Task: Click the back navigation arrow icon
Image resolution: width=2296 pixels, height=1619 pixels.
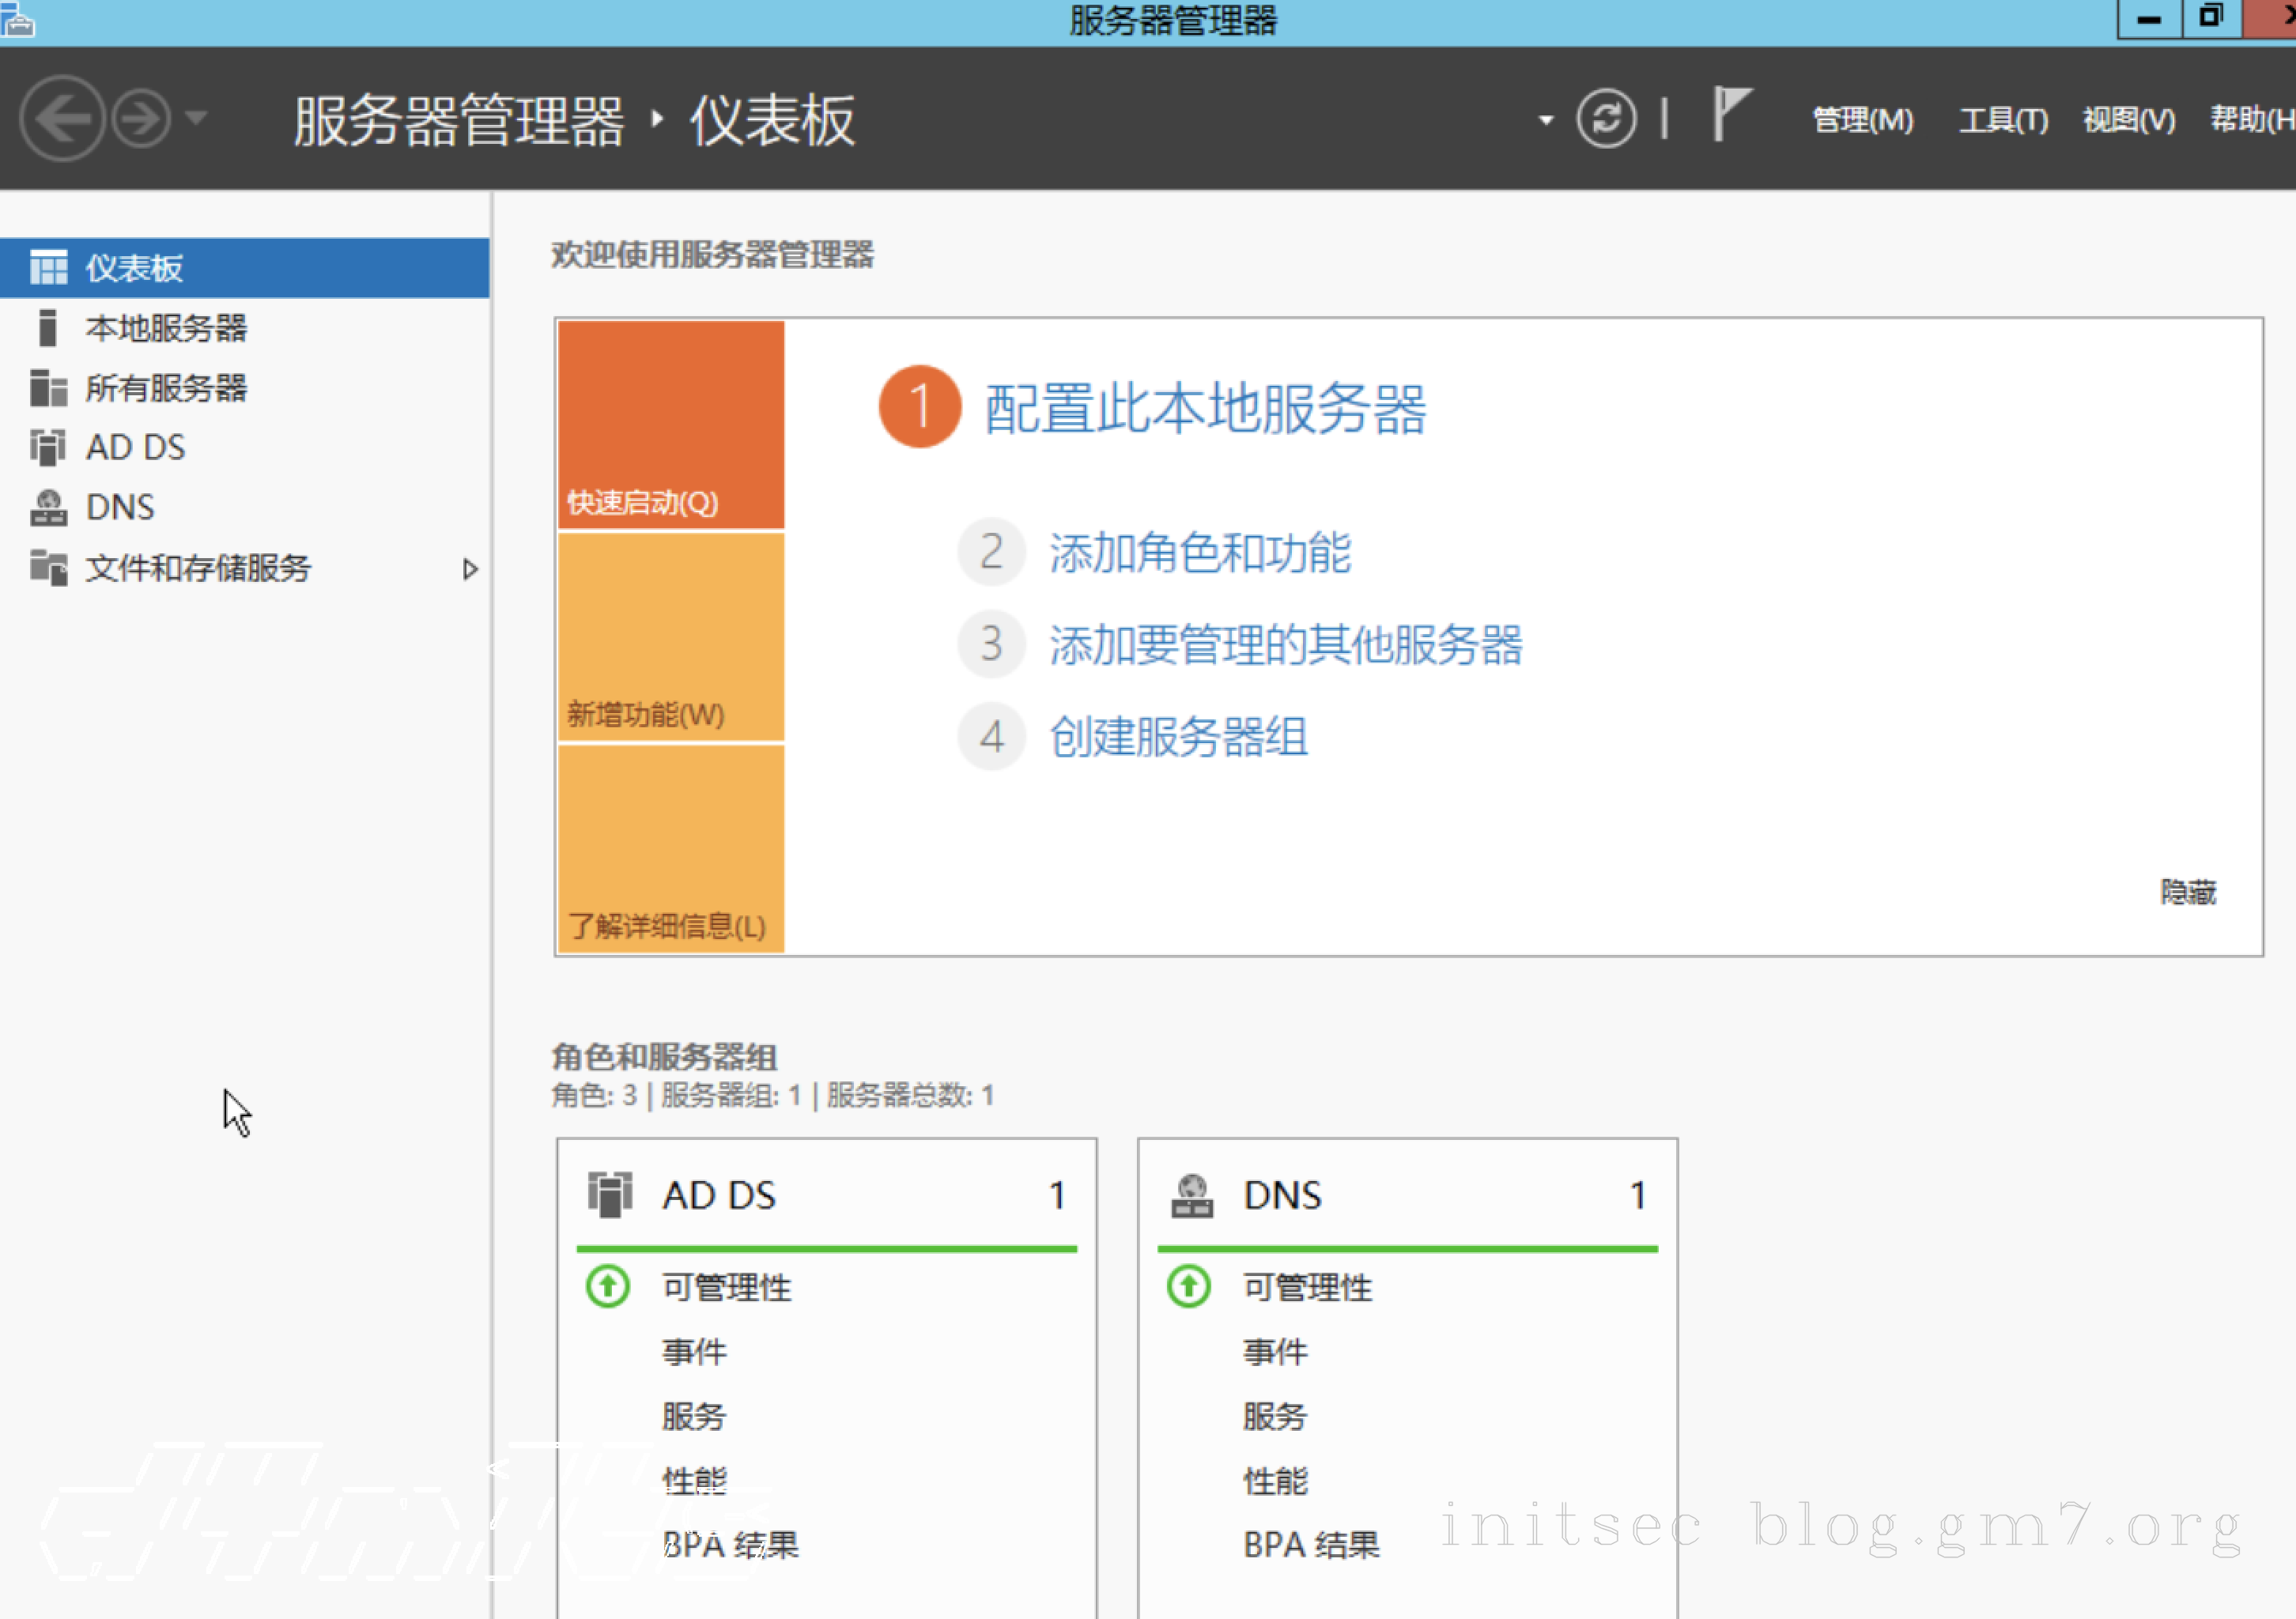Action: [x=62, y=119]
